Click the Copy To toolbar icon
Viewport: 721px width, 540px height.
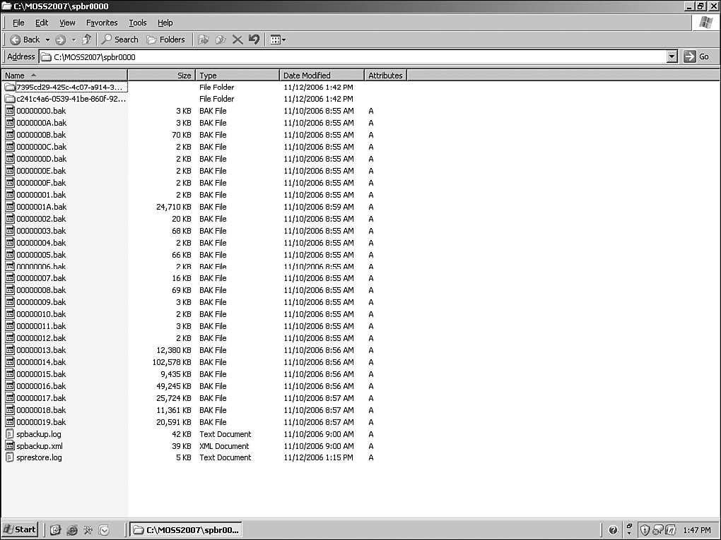[x=221, y=40]
